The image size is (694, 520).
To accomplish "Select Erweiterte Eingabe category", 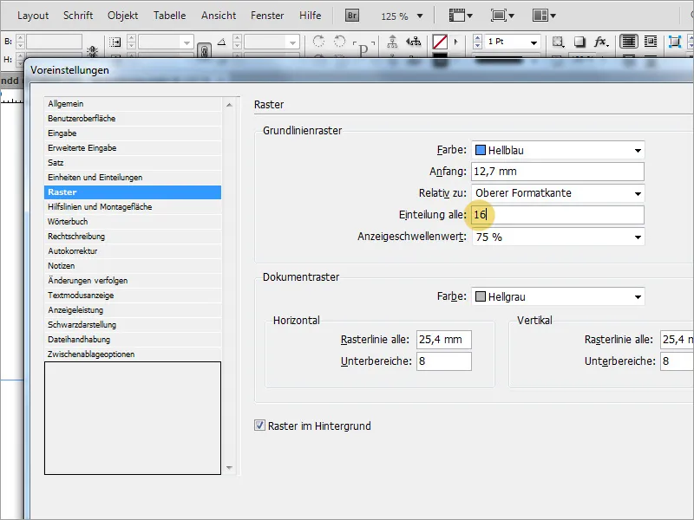I will (x=133, y=147).
